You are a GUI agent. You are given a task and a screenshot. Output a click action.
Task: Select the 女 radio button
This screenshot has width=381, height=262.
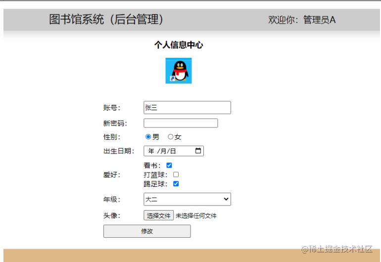(x=170, y=137)
